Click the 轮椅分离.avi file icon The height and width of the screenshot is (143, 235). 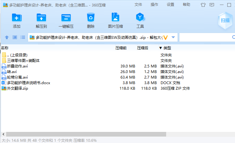[x=4, y=77]
